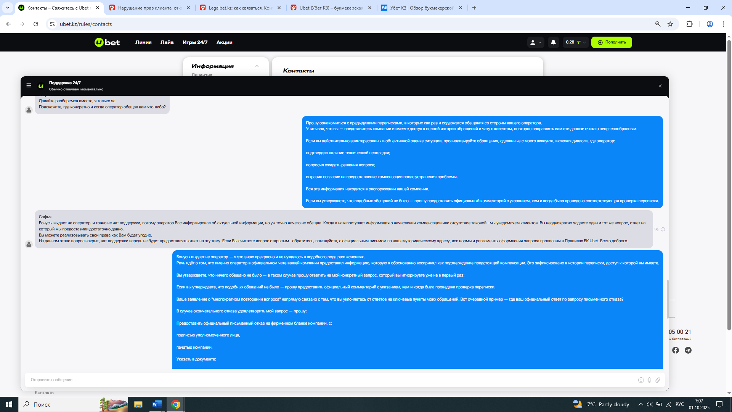The width and height of the screenshot is (732, 412).
Task: Switch to the Legalbet.kz browser tab
Action: (x=240, y=8)
